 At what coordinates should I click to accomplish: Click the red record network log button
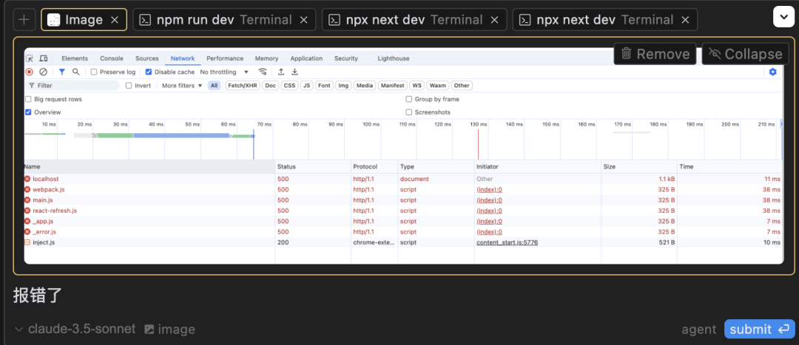30,72
